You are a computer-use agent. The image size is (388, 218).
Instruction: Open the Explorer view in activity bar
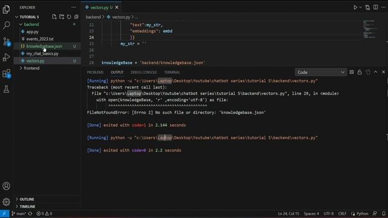6,10
